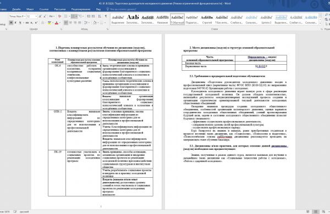Apply text effects icon
330x214 pixels.
(43, 22)
